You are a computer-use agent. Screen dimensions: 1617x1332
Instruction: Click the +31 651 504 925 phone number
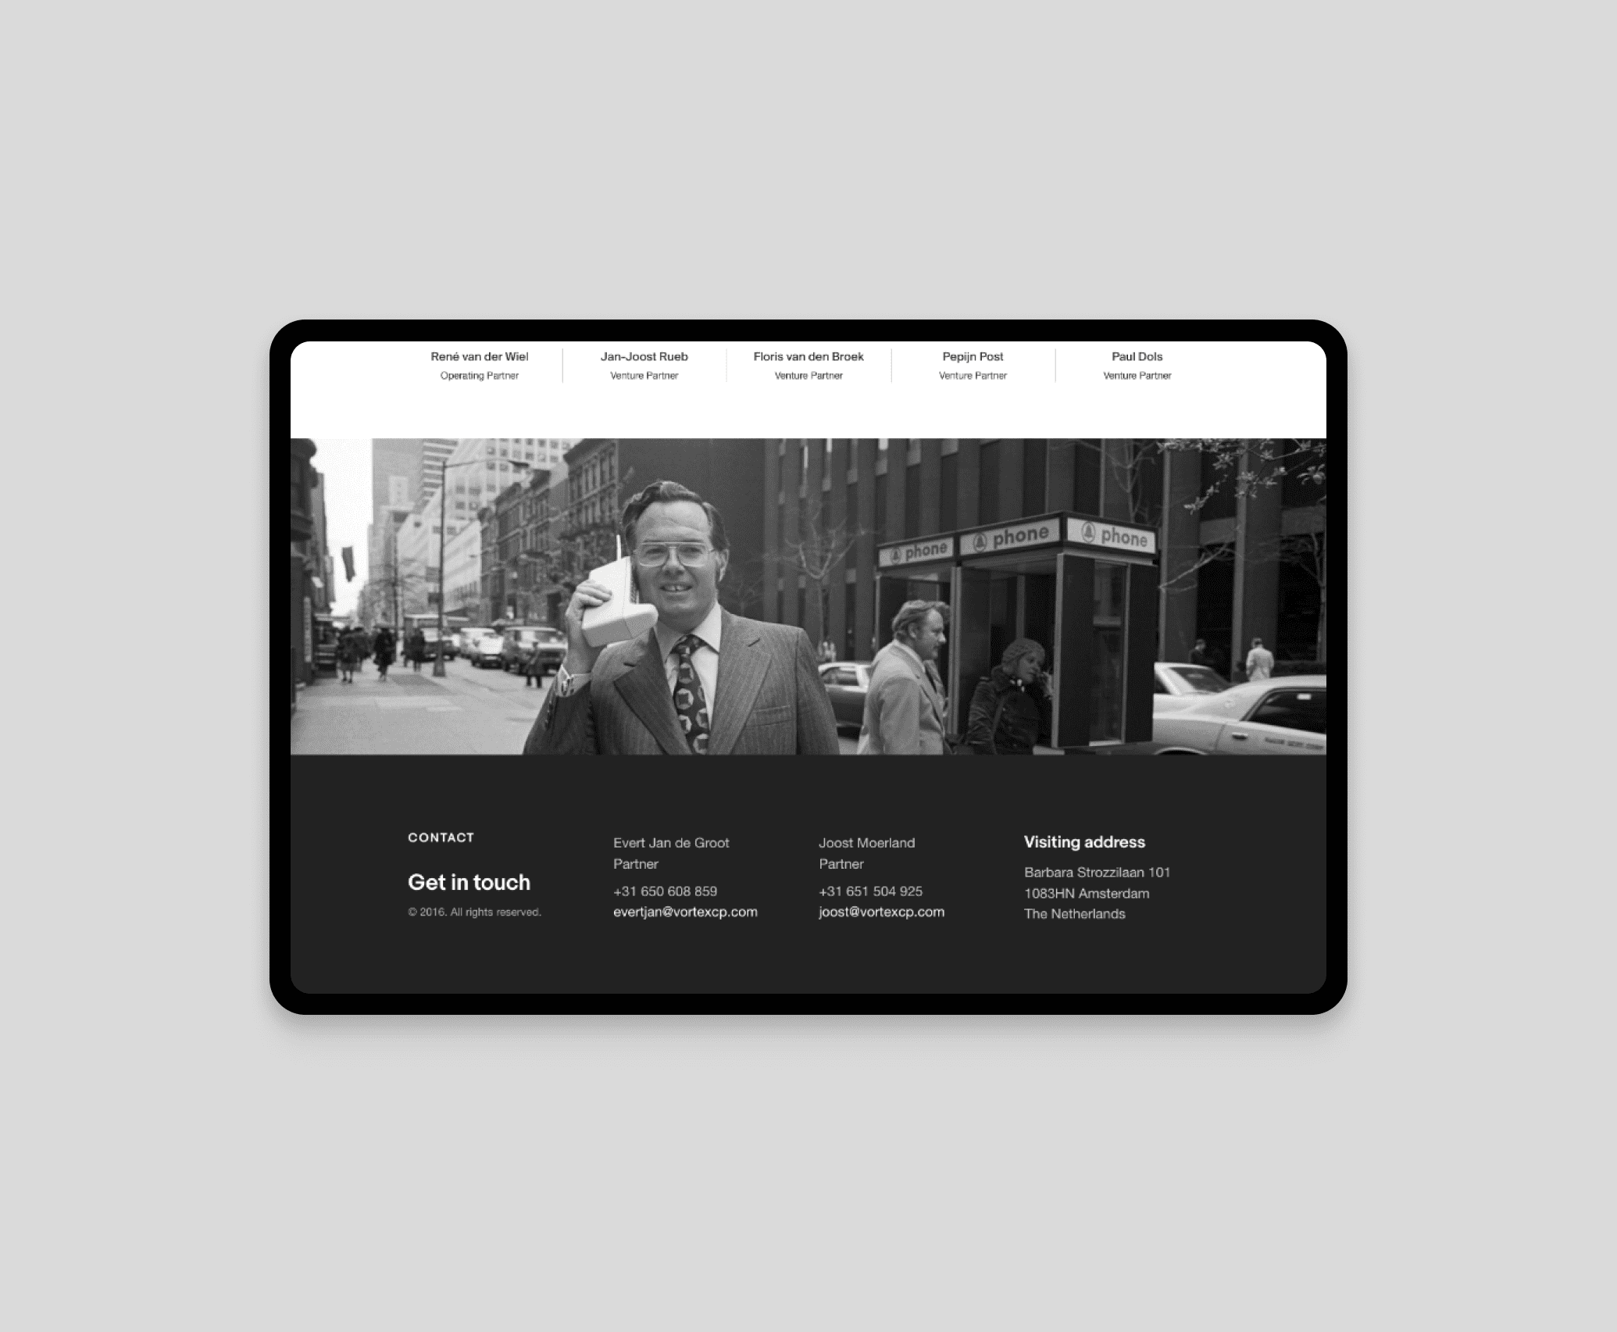pyautogui.click(x=872, y=891)
